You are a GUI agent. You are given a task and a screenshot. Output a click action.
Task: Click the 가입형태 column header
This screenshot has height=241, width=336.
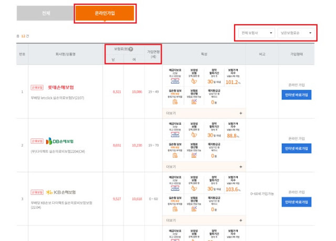(x=296, y=54)
